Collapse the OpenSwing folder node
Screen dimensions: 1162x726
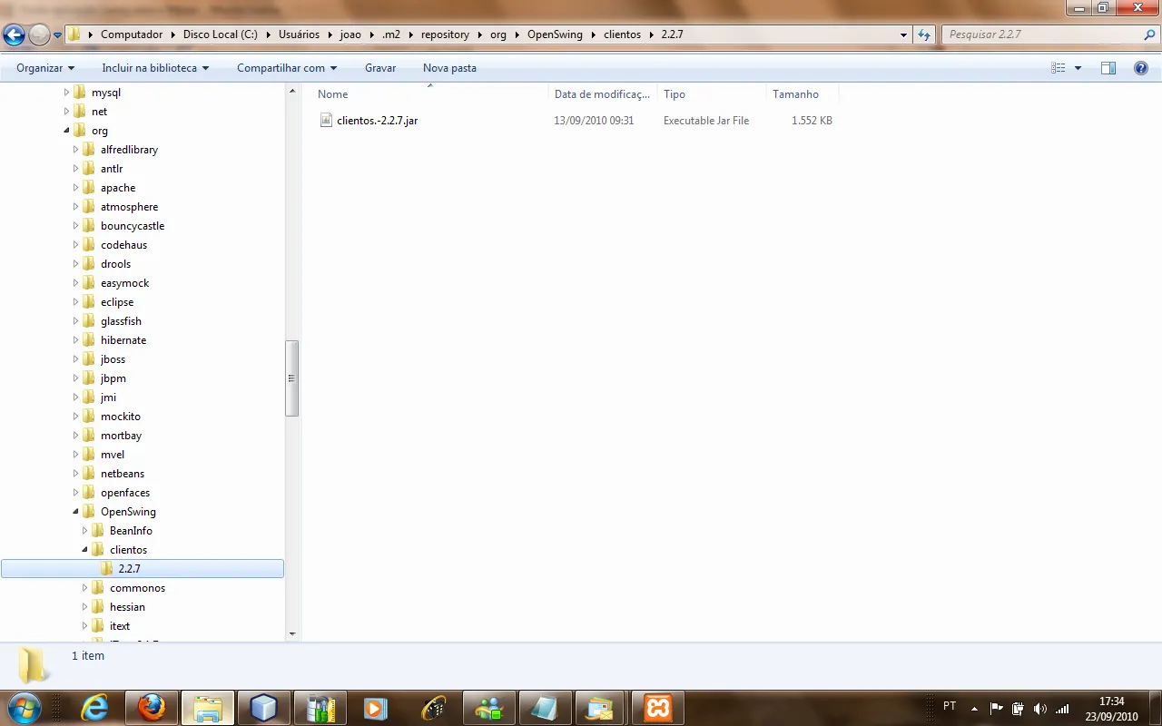pos(75,512)
